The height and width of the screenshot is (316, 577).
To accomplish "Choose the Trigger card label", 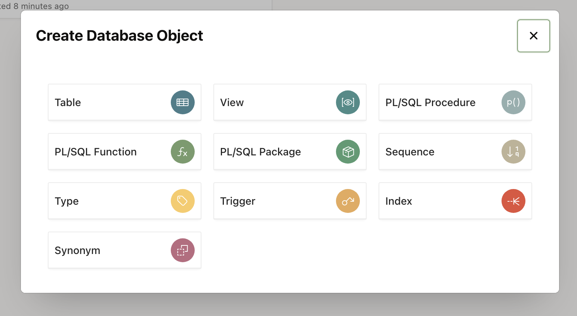I will point(238,201).
